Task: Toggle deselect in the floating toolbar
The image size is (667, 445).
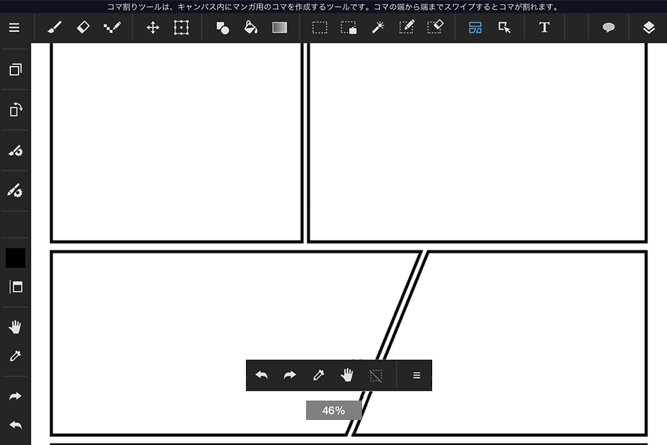Action: coord(375,375)
